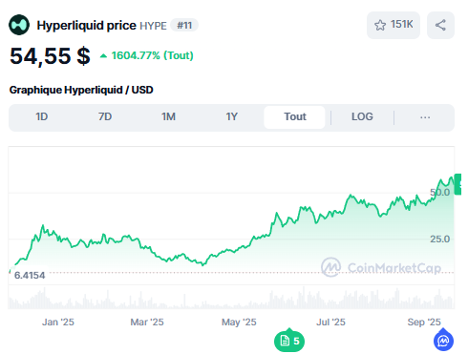
Task: Switch chart to 1D range
Action: tap(42, 117)
